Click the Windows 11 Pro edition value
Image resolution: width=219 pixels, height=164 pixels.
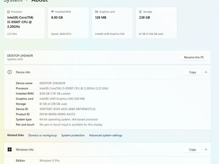(x=49, y=161)
